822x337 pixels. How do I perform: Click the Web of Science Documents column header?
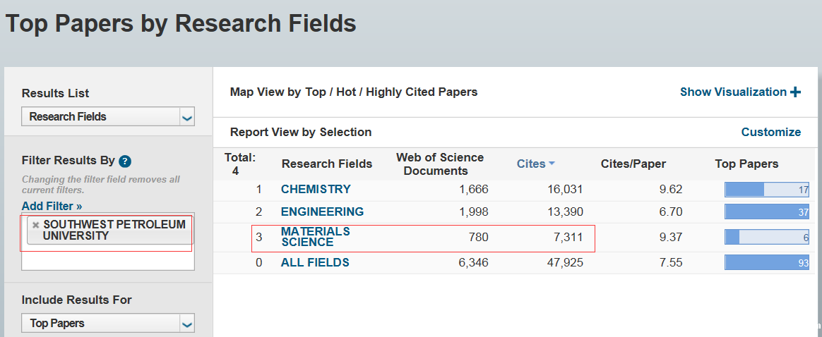[x=439, y=164]
